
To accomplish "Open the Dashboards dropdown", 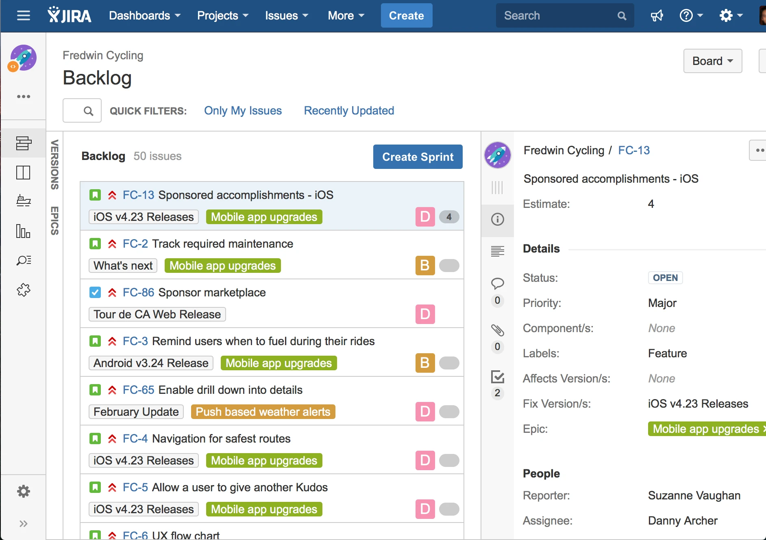I will tap(145, 15).
